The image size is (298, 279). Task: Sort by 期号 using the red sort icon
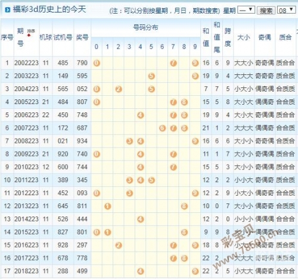pos(29,35)
